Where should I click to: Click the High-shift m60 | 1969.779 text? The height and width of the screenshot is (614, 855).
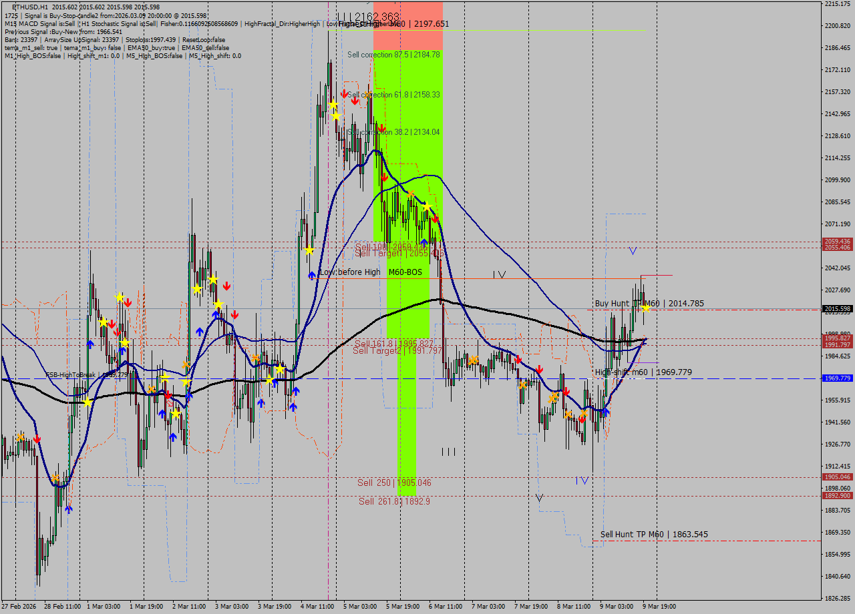pos(645,372)
